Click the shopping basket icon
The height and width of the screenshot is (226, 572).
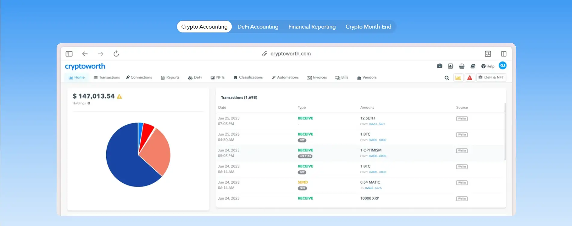coord(462,66)
